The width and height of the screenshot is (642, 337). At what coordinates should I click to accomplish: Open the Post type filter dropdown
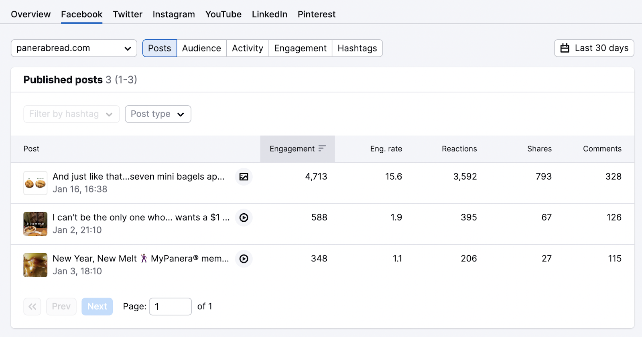(x=158, y=114)
